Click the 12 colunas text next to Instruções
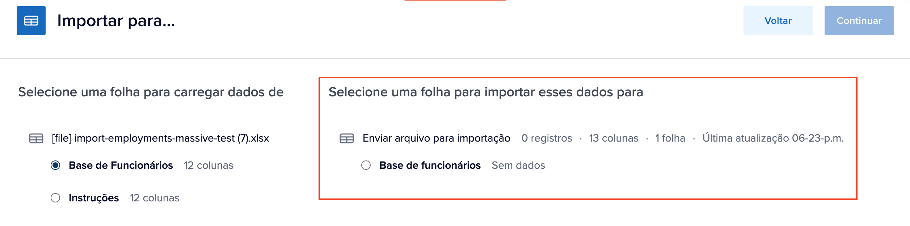This screenshot has width=910, height=226. (x=155, y=198)
